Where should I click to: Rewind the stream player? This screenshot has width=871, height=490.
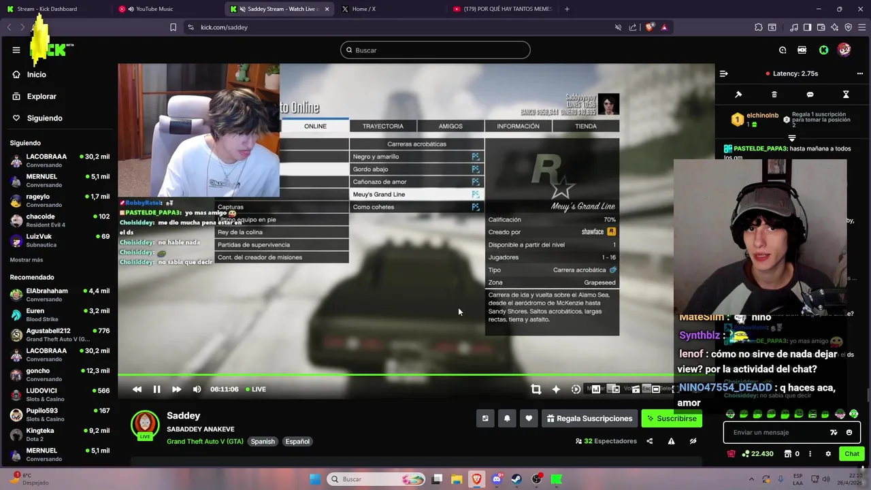tap(137, 389)
